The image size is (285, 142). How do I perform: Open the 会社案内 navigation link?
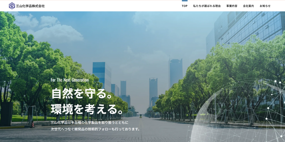[x=248, y=6]
